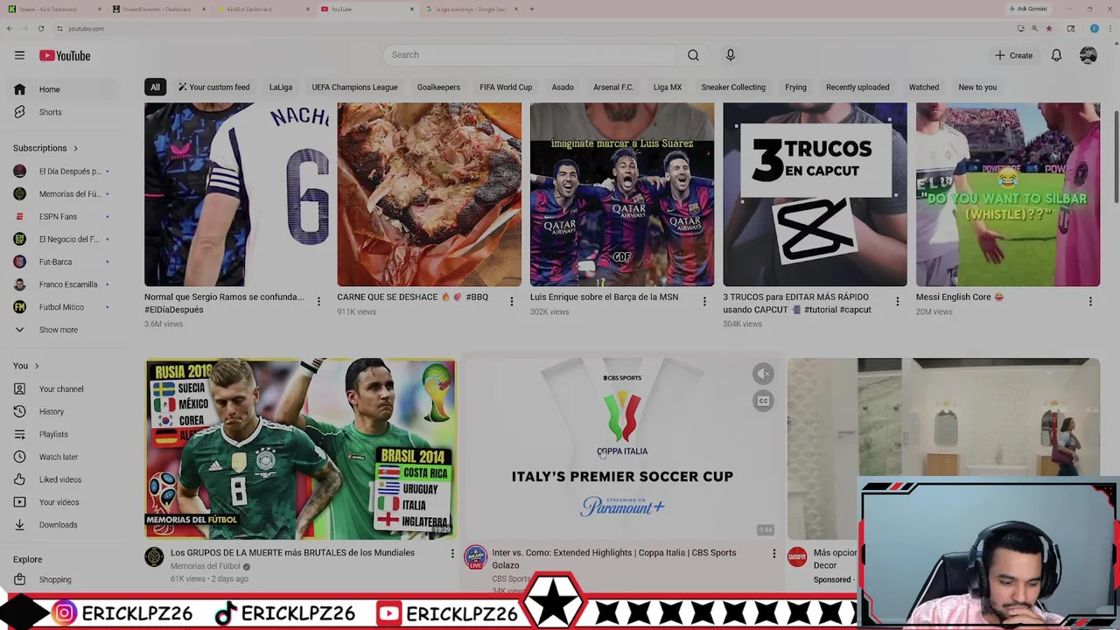1120x630 pixels.
Task: Select the Asado chip
Action: (x=563, y=87)
